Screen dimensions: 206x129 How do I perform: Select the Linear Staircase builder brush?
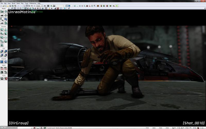point(2,37)
